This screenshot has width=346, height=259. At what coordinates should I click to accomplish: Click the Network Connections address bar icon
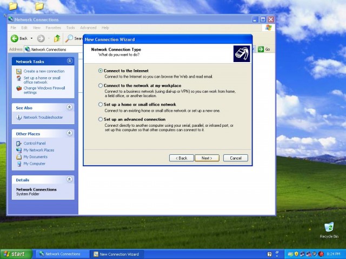(28, 49)
